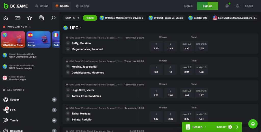Image resolution: width=261 pixels, height=132 pixels.
Task: Click the Betslip receipt icon
Action: (x=188, y=127)
